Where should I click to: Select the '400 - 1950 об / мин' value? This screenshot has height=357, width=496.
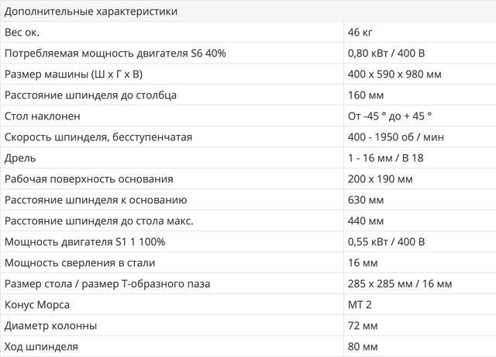coord(396,137)
